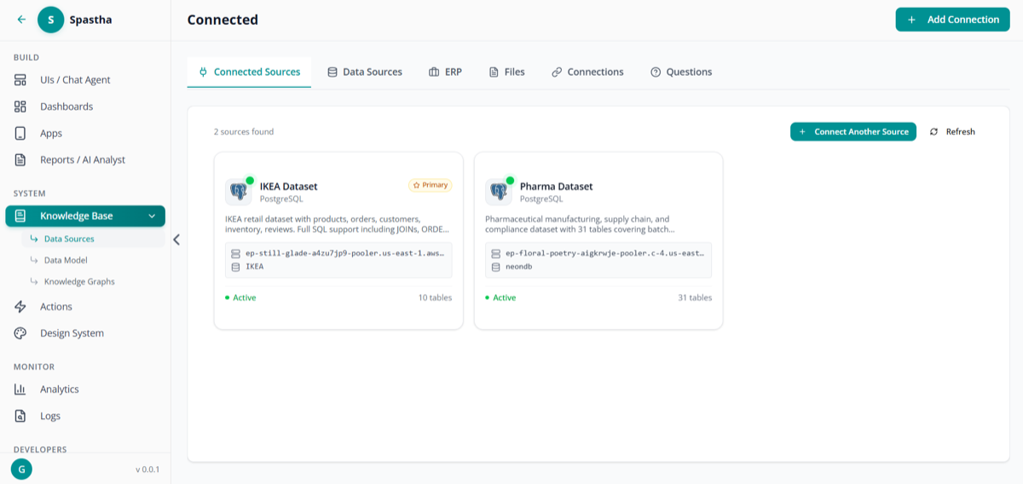Open the G user avatar
The width and height of the screenshot is (1023, 484).
(21, 469)
